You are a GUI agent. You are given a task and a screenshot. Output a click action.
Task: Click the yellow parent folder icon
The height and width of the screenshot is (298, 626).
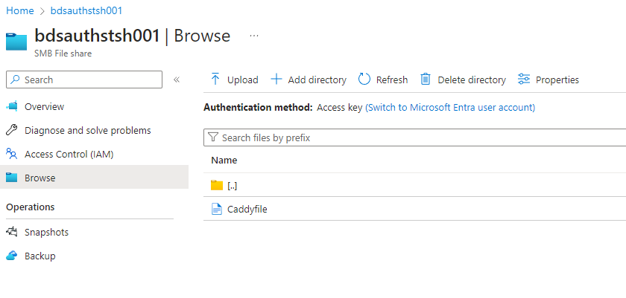coord(217,185)
